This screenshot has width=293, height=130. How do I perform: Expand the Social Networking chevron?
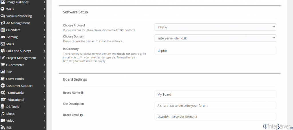coord(44,16)
